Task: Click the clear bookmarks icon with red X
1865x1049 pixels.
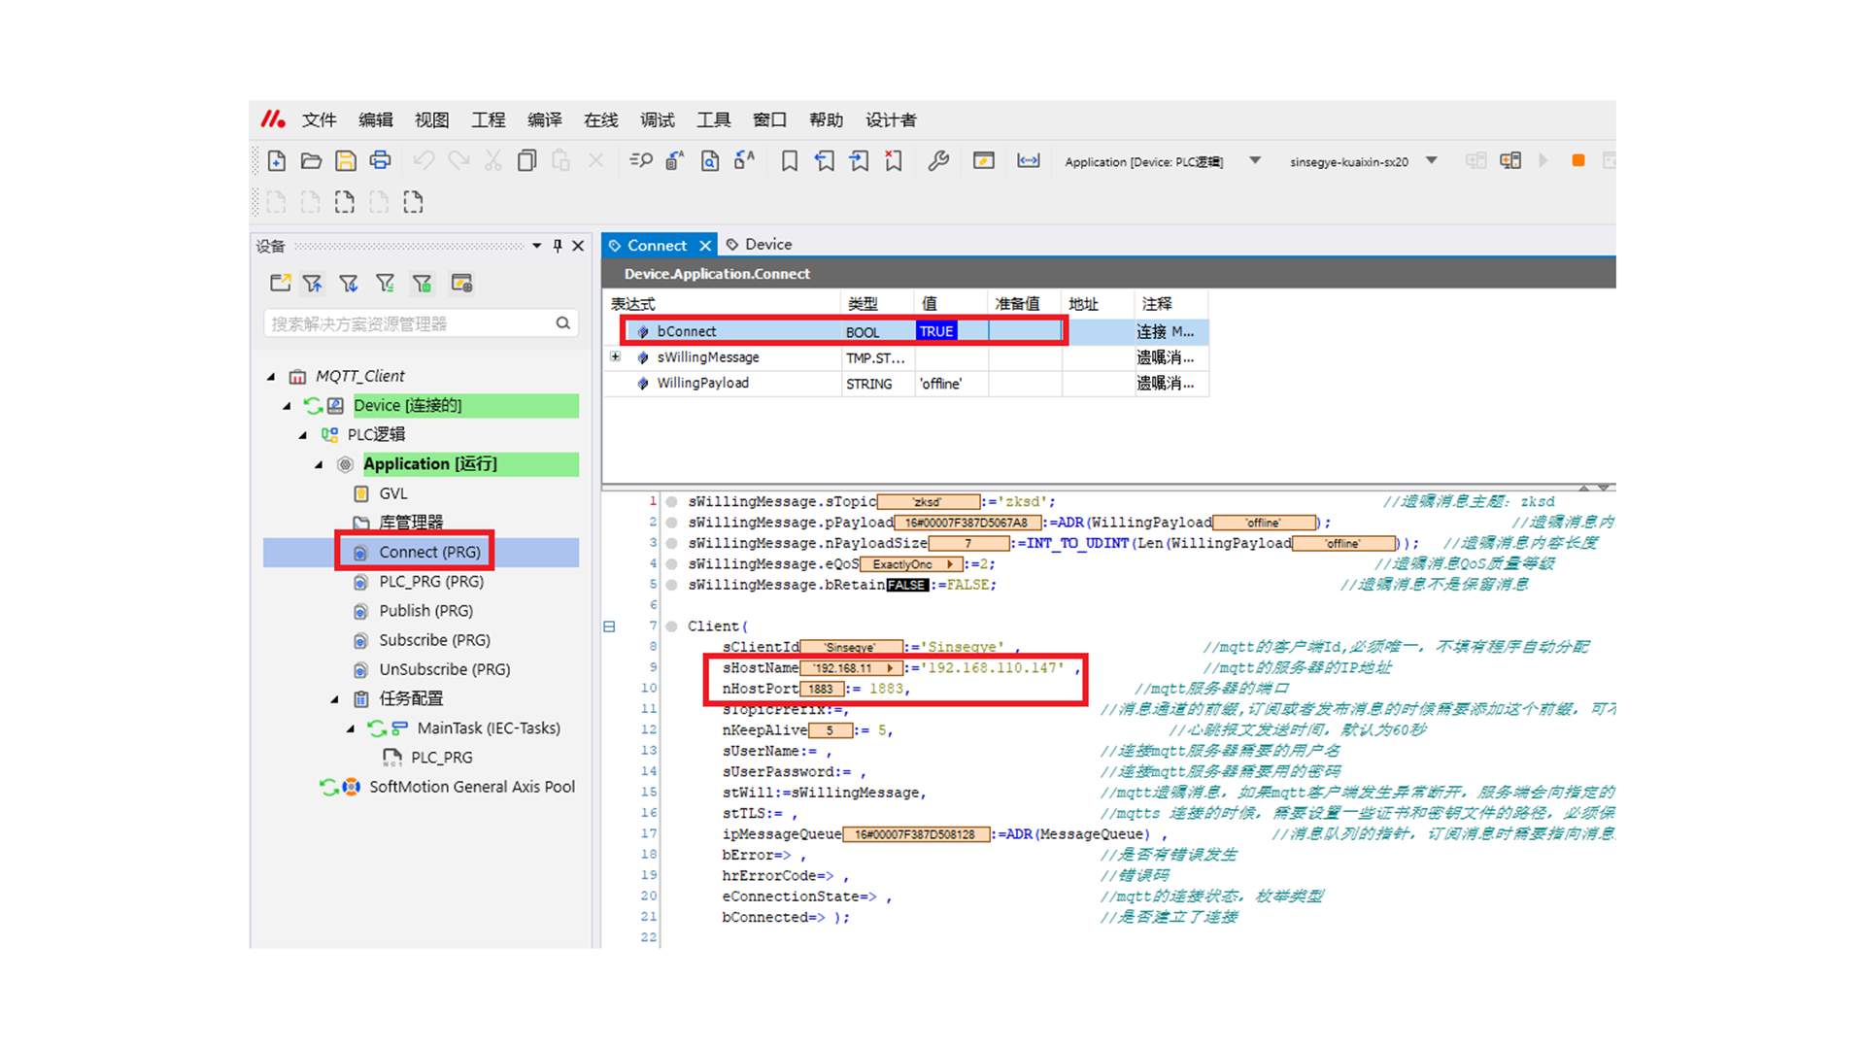Action: [x=894, y=161]
